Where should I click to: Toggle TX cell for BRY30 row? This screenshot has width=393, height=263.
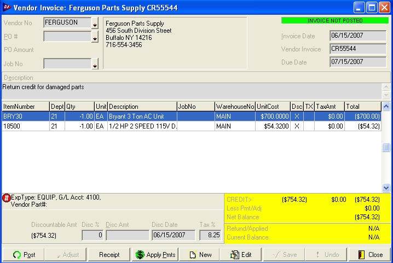309,116
